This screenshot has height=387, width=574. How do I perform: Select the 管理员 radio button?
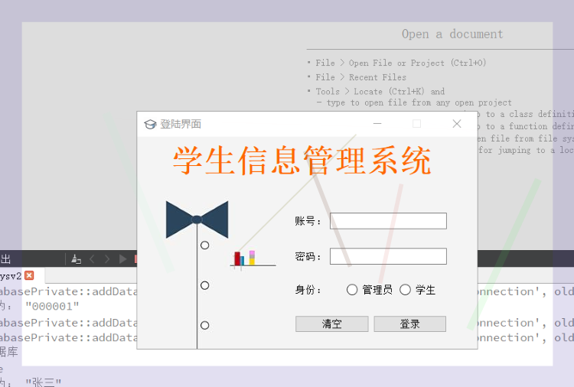coord(352,290)
